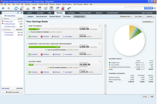Screen dimensions: 159x104
Task: Open the Property & Debt tab
Action: pyautogui.click(x=85, y=13)
